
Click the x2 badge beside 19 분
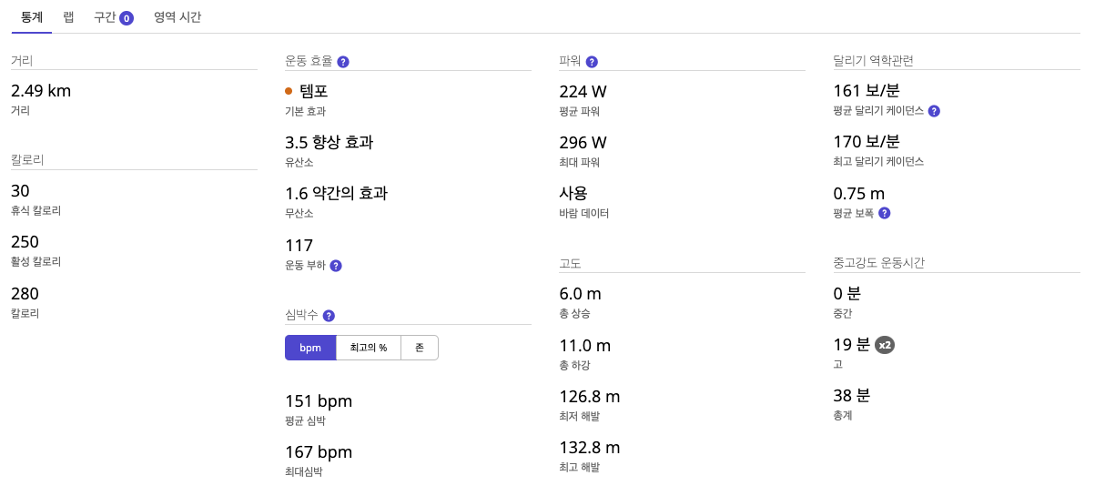coord(885,345)
